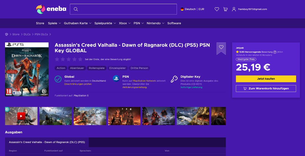
Task: Expand the Spielpunkte dropdown menu
Action: 105,23
